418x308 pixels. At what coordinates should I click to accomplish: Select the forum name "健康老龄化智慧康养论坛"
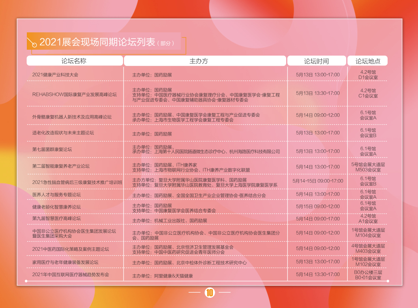pos(56,207)
